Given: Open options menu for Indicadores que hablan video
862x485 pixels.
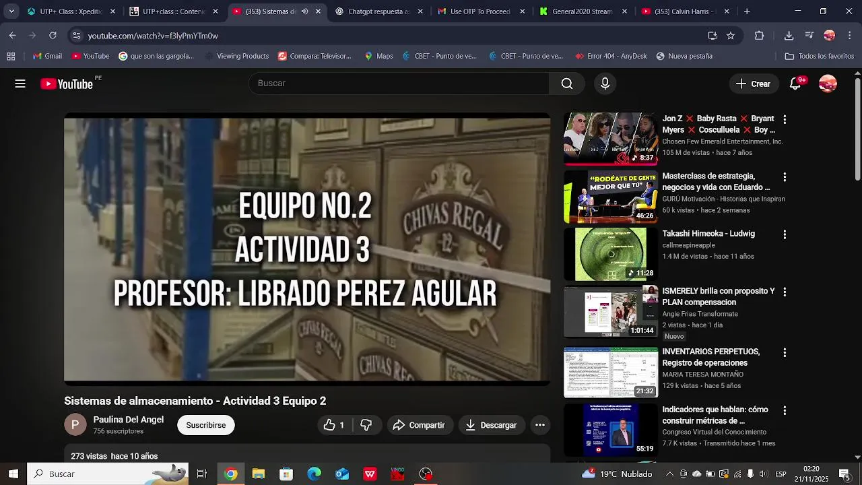Looking at the screenshot, I should 784,411.
